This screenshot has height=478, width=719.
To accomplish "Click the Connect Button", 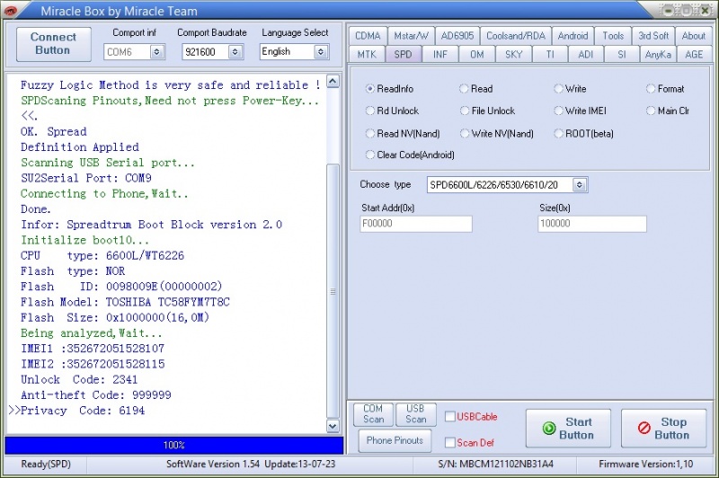I will (53, 44).
